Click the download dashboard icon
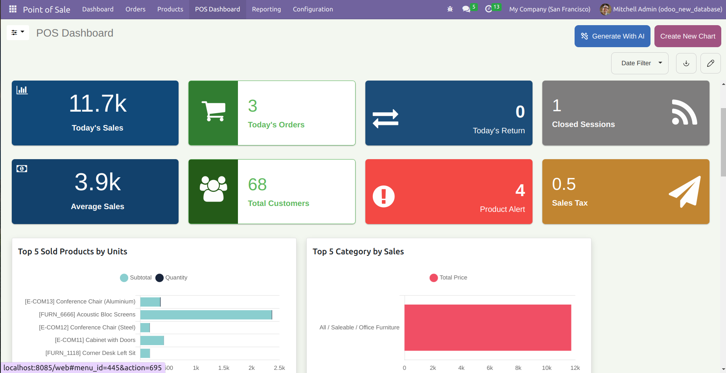 pyautogui.click(x=686, y=63)
